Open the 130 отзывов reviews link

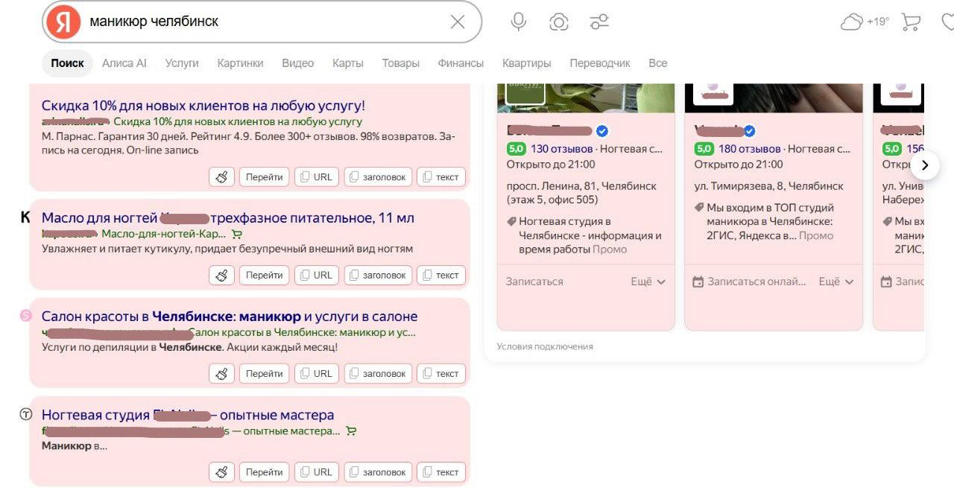click(562, 149)
